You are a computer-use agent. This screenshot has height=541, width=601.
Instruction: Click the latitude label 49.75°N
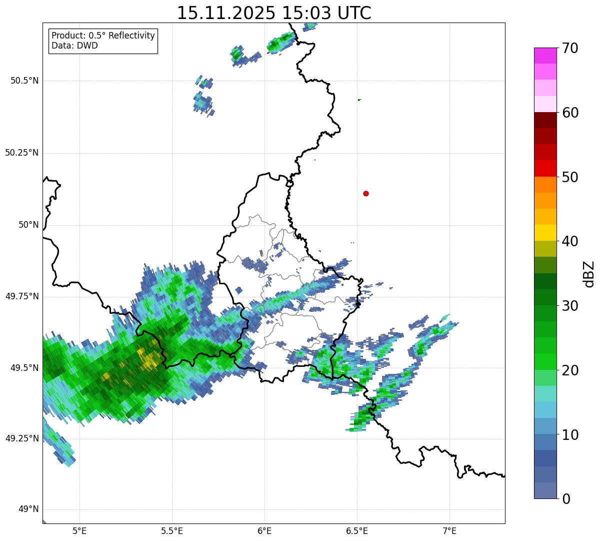click(22, 296)
